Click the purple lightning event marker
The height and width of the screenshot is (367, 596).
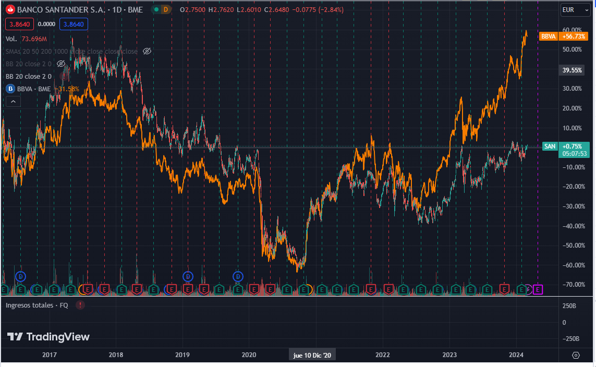click(x=529, y=290)
